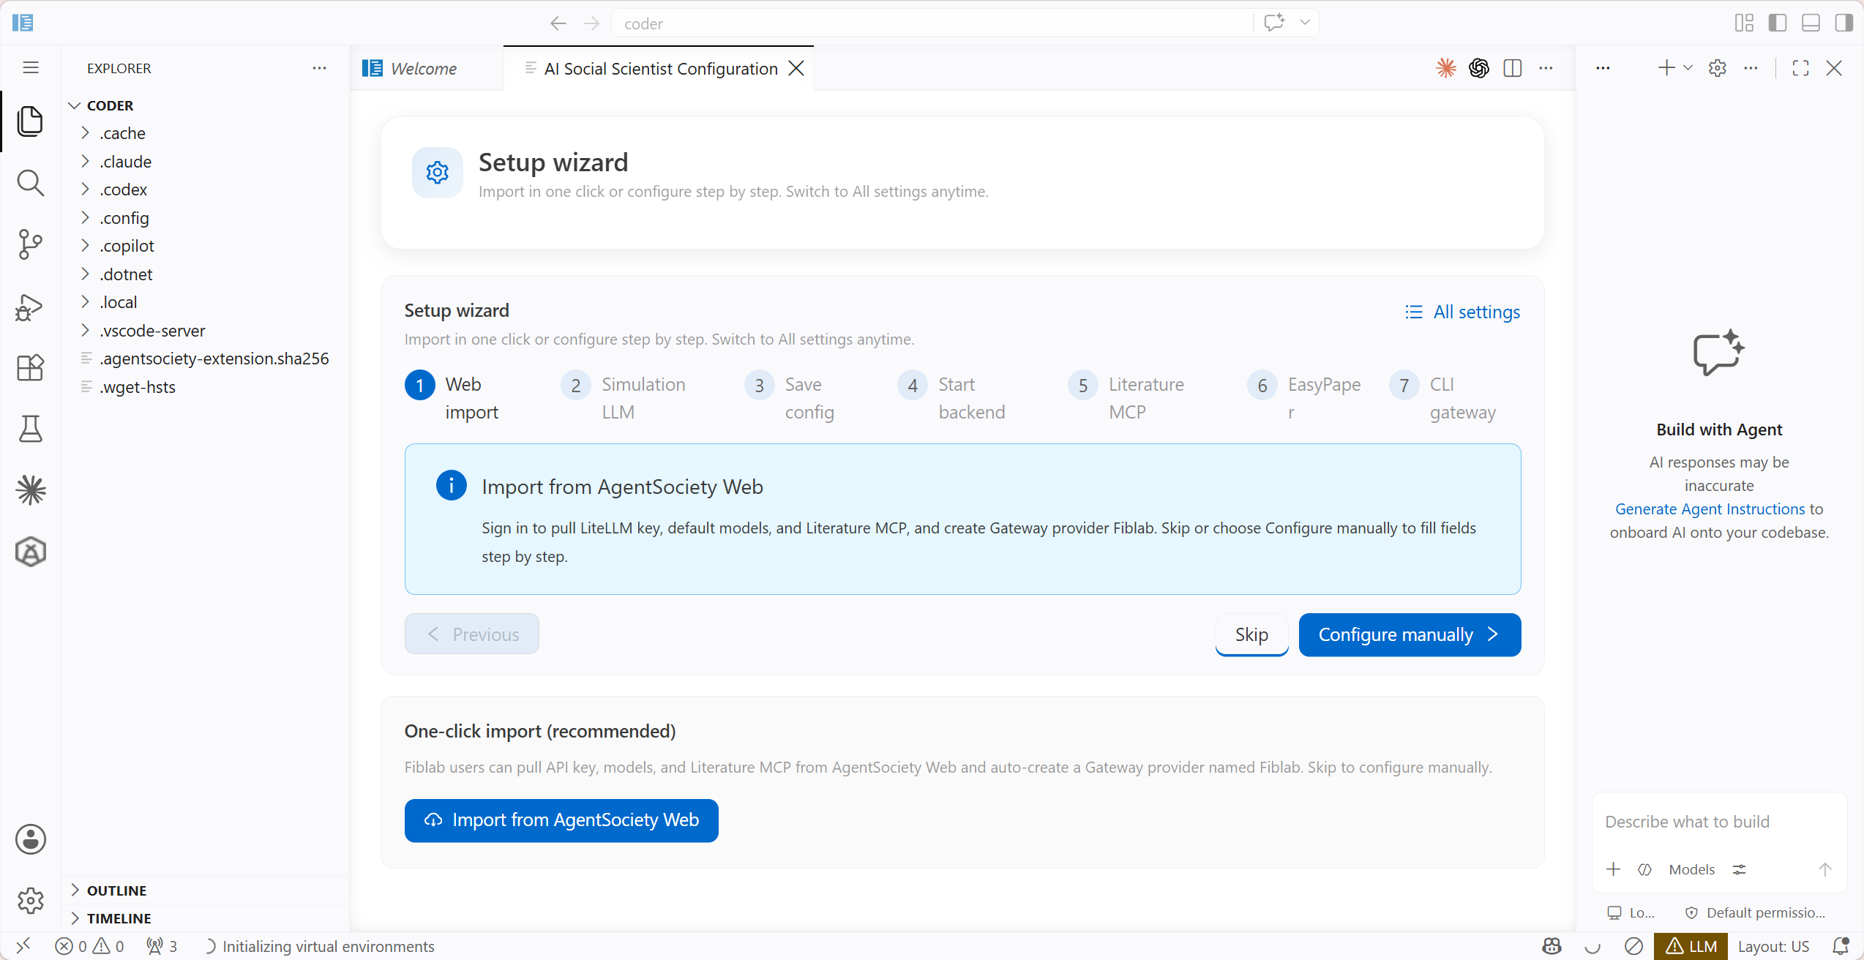Open chat settings gear in agent panel
This screenshot has height=960, width=1864.
point(1717,68)
